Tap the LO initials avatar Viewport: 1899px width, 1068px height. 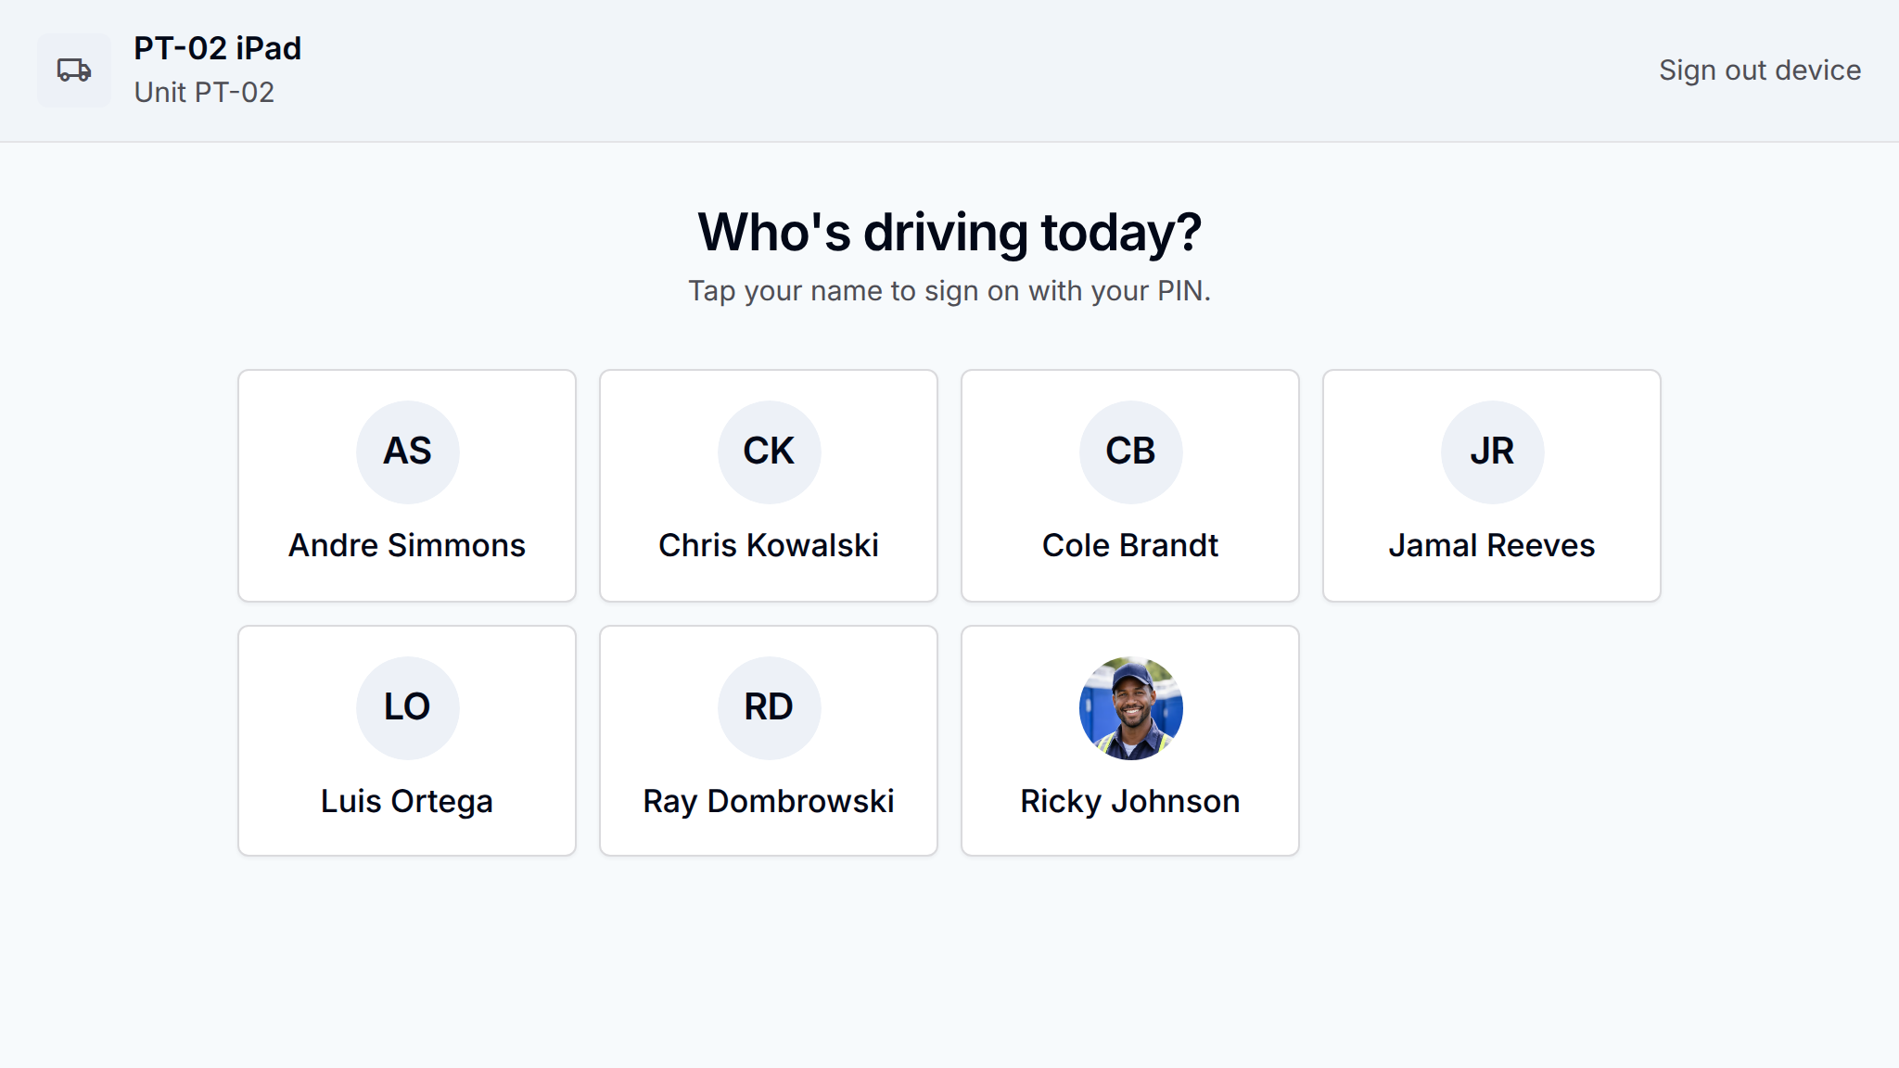(407, 707)
